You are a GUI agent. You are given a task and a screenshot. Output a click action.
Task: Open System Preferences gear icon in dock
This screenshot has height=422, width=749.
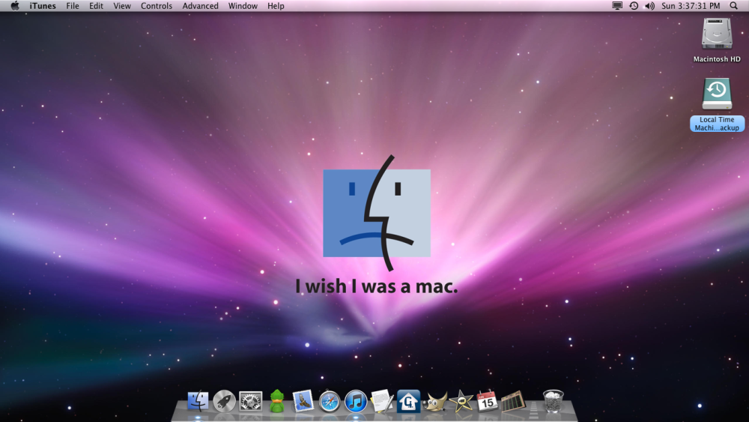pos(250,402)
